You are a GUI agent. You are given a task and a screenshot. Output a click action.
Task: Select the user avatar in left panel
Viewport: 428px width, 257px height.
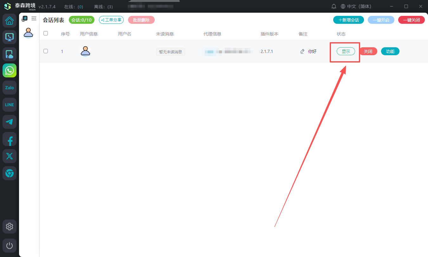pyautogui.click(x=29, y=32)
